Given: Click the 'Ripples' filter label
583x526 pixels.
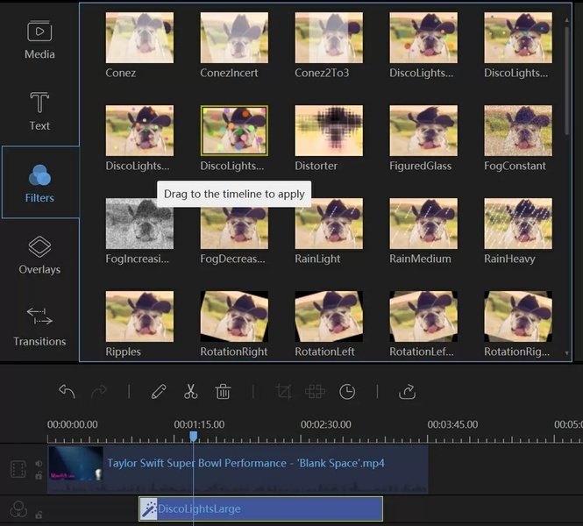Looking at the screenshot, I should (x=123, y=352).
